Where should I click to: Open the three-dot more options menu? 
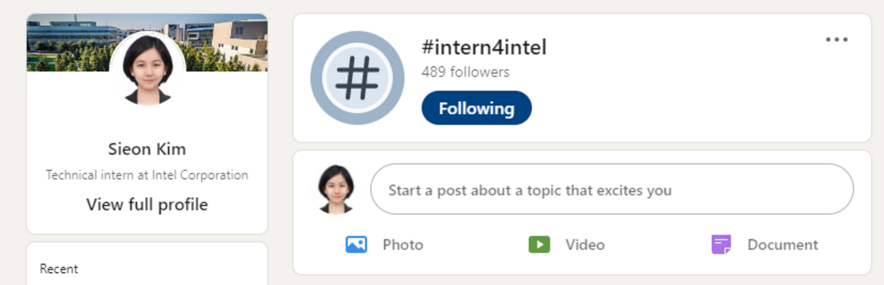click(x=837, y=40)
